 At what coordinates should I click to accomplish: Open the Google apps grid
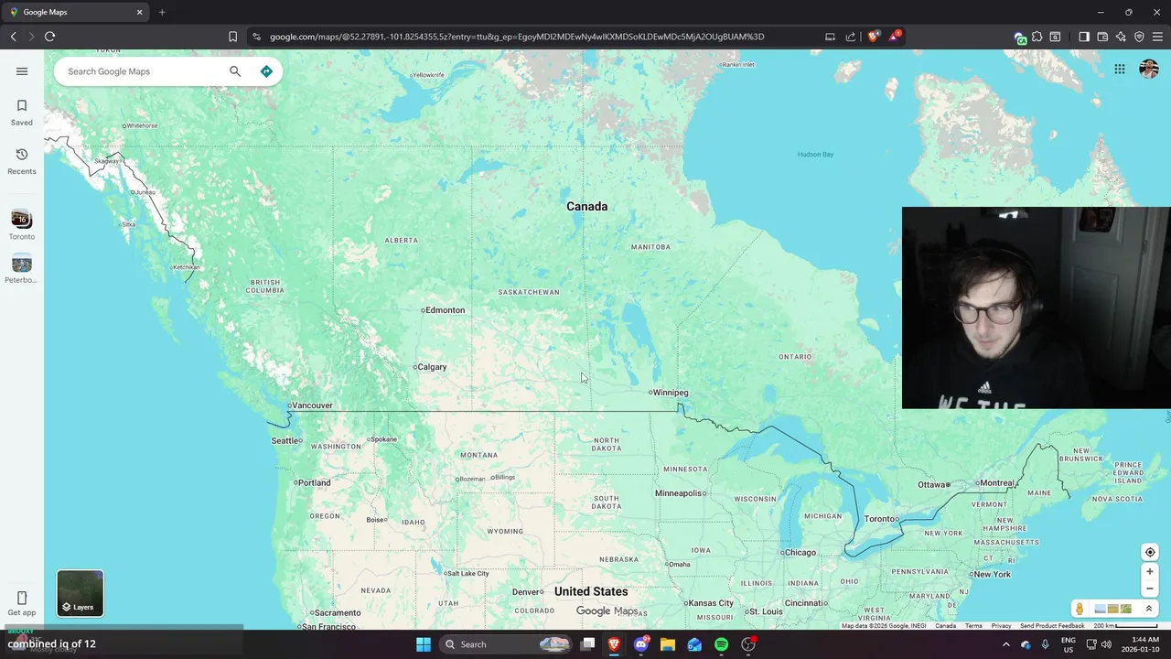pos(1120,69)
